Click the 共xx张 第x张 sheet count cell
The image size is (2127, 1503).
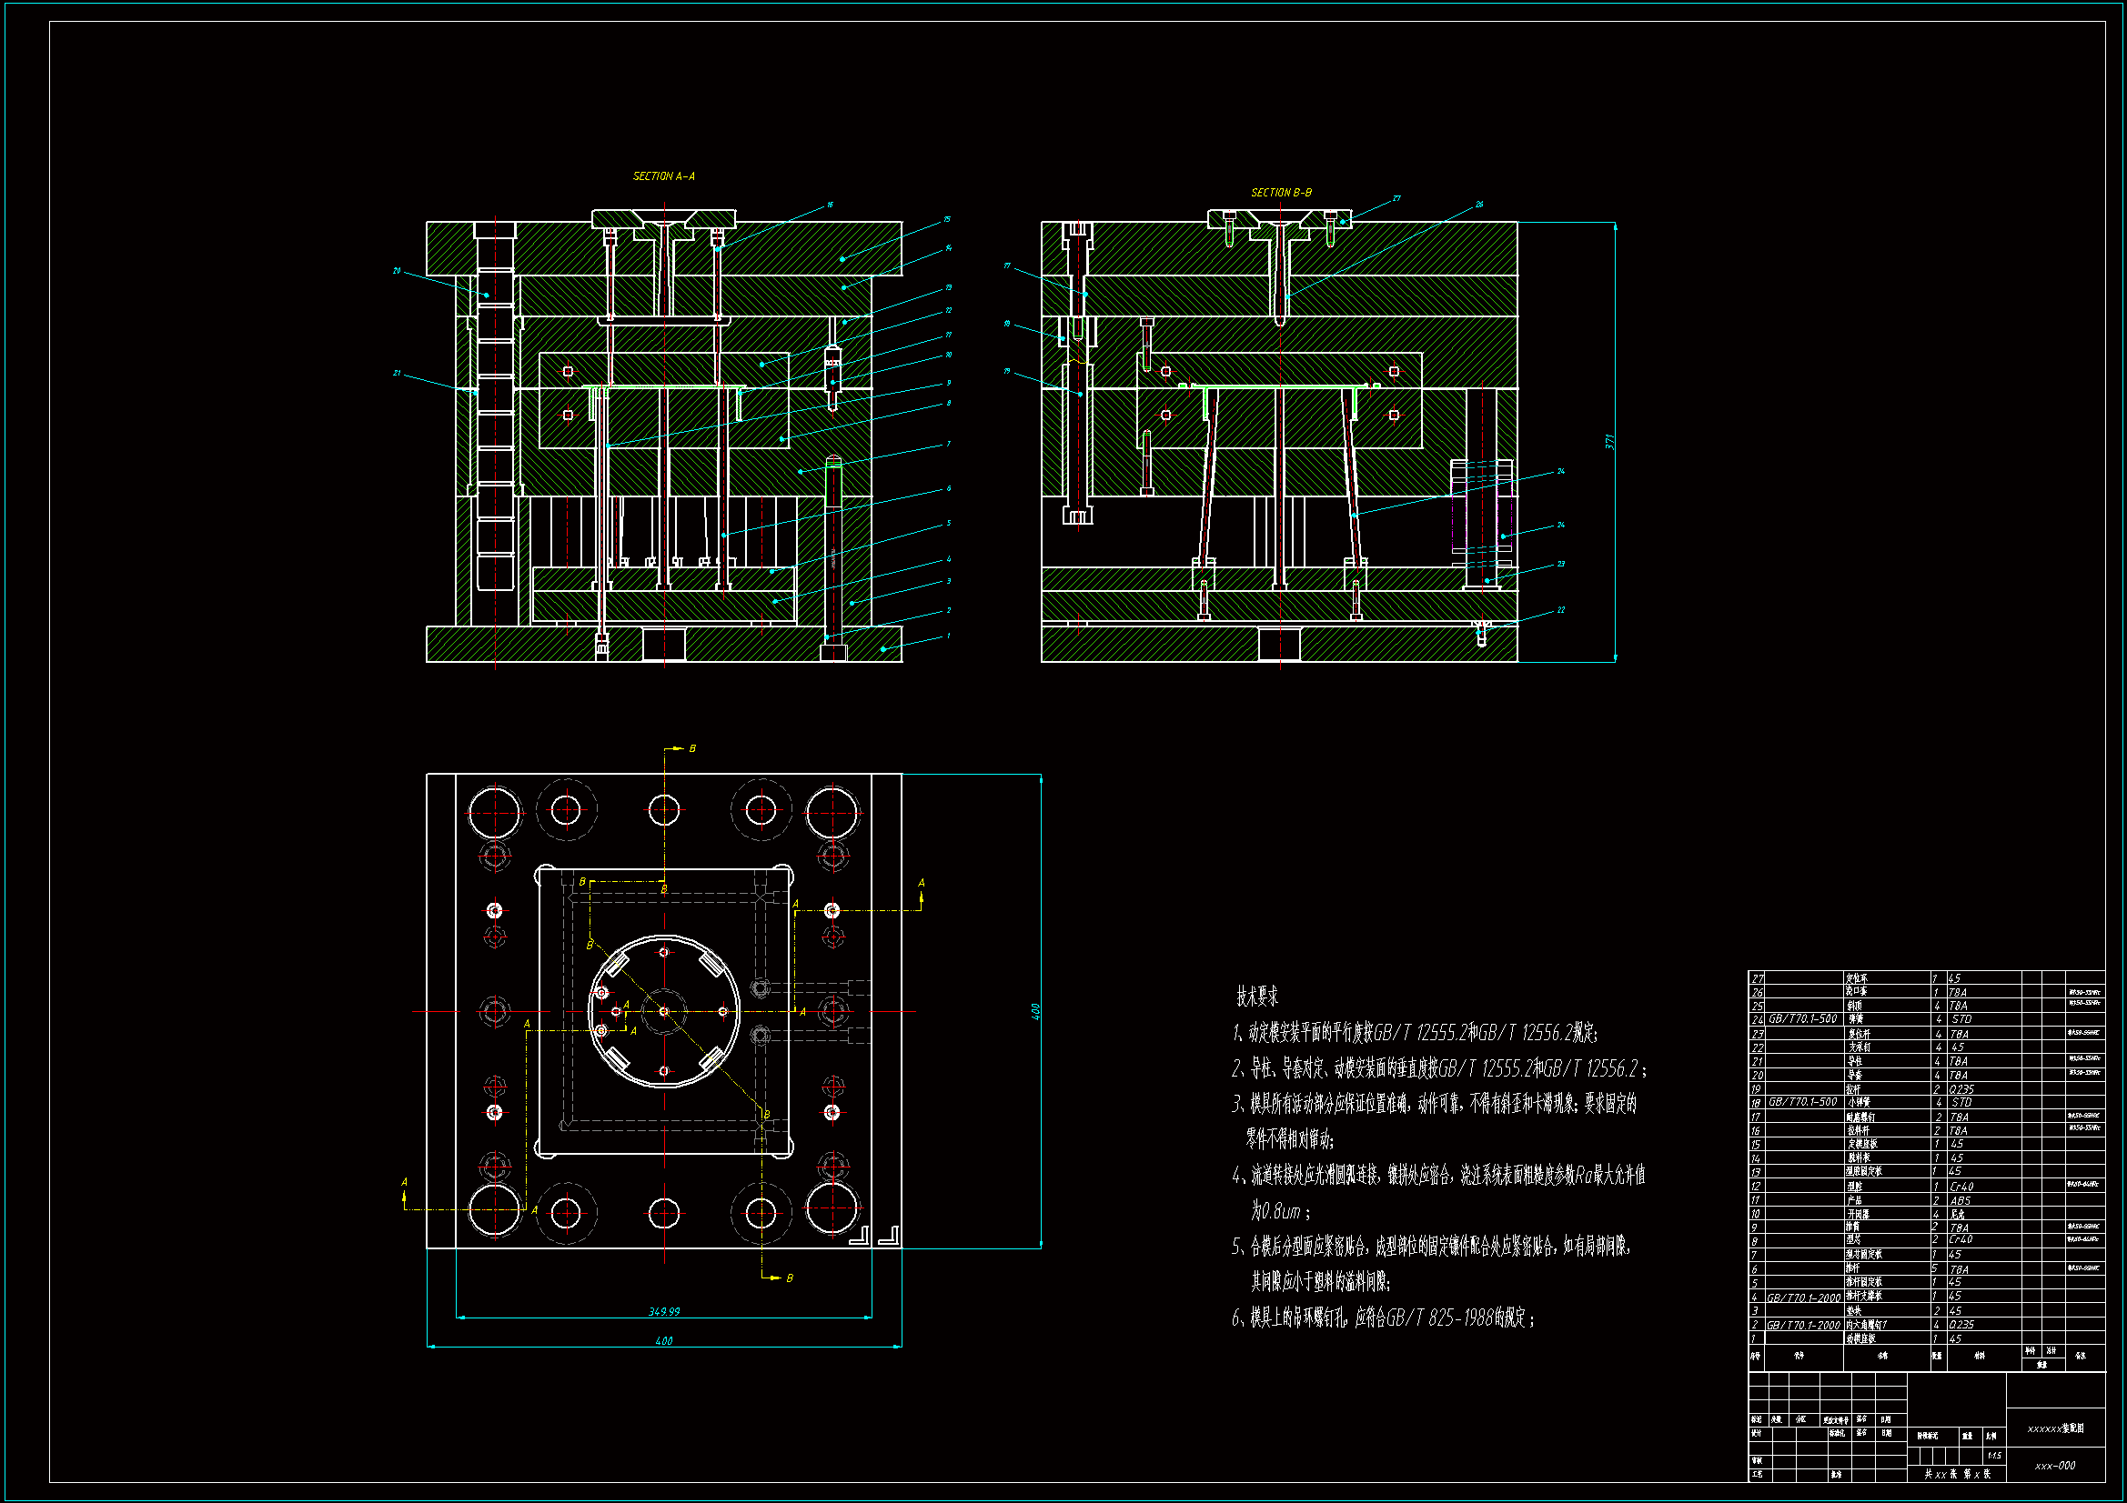click(x=1957, y=1473)
